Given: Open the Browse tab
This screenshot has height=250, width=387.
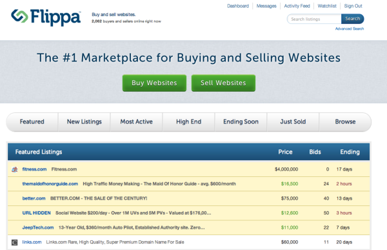Looking at the screenshot, I should coord(345,121).
